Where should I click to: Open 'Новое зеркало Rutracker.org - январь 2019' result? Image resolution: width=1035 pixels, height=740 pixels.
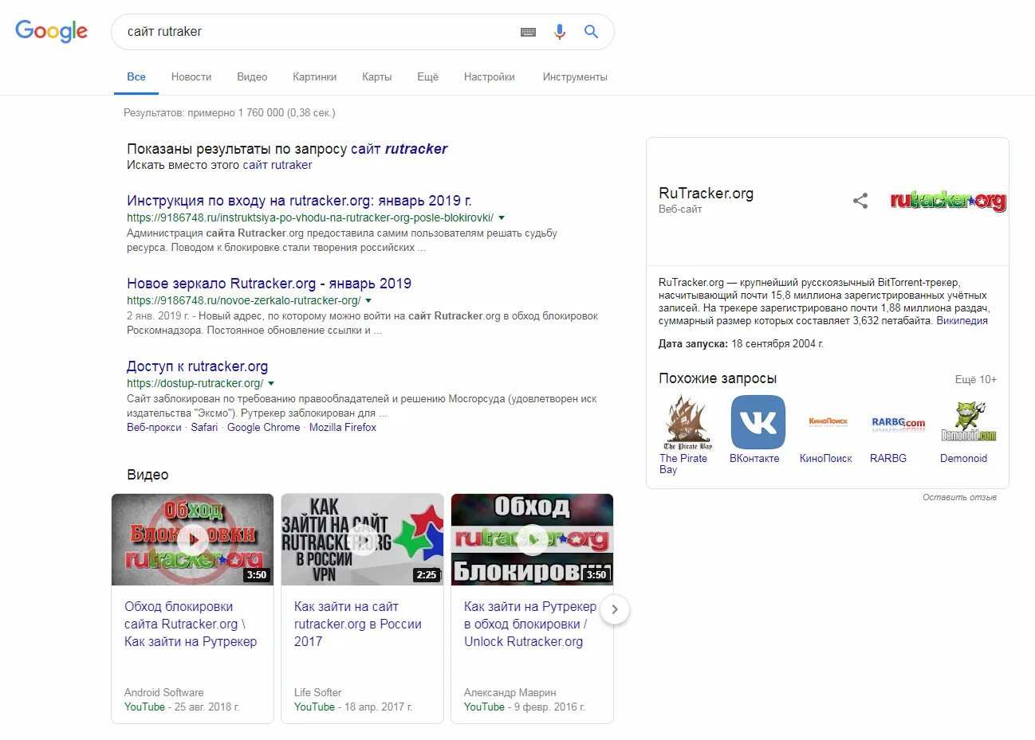click(x=269, y=284)
